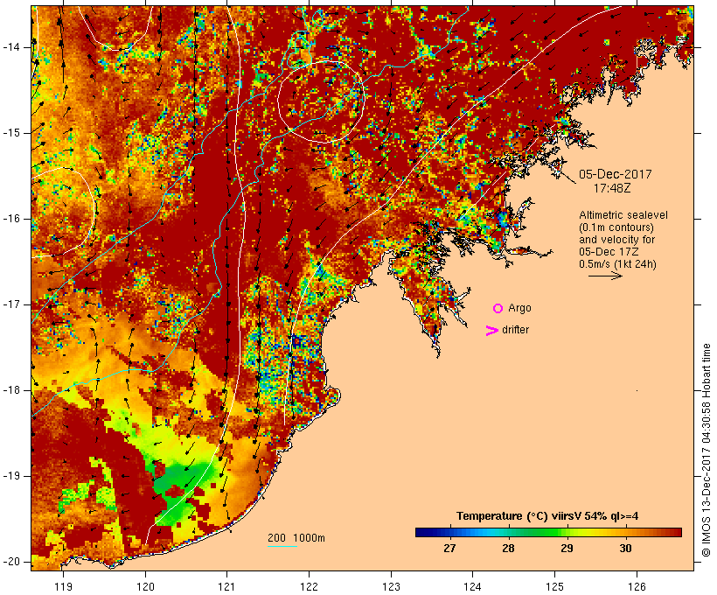Click the '17:48Z' time text
The height and width of the screenshot is (595, 717).
point(612,188)
